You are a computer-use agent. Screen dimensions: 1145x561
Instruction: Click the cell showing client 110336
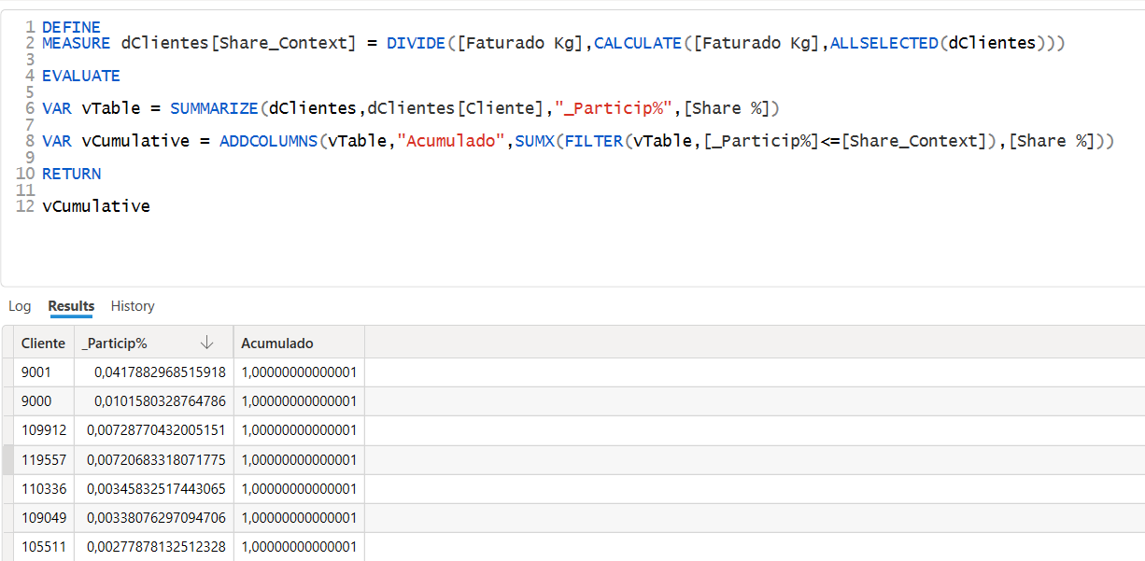tap(43, 488)
